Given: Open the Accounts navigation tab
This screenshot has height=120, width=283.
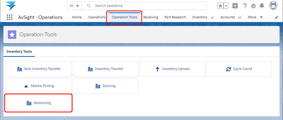Looking at the screenshot, I should point(227,17).
